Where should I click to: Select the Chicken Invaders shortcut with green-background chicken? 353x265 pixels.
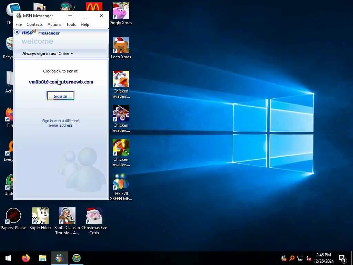click(121, 153)
